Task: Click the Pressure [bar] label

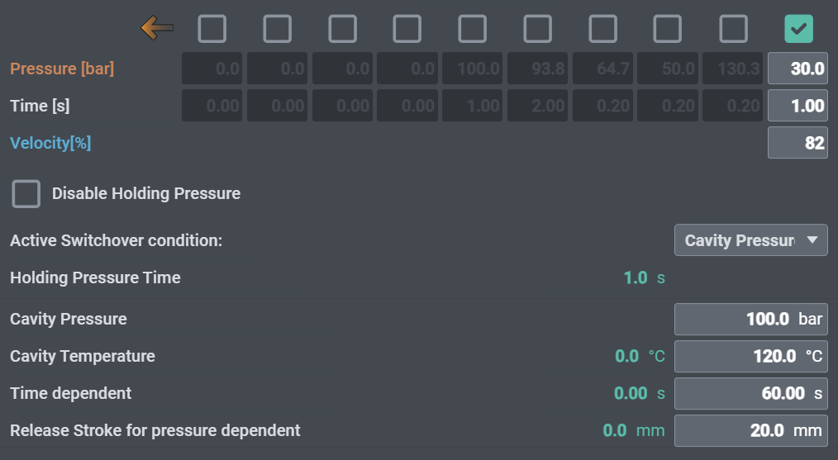Action: pos(62,69)
